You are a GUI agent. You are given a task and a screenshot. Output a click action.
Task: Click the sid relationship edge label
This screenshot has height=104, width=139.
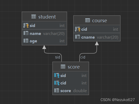[x=57, y=57]
